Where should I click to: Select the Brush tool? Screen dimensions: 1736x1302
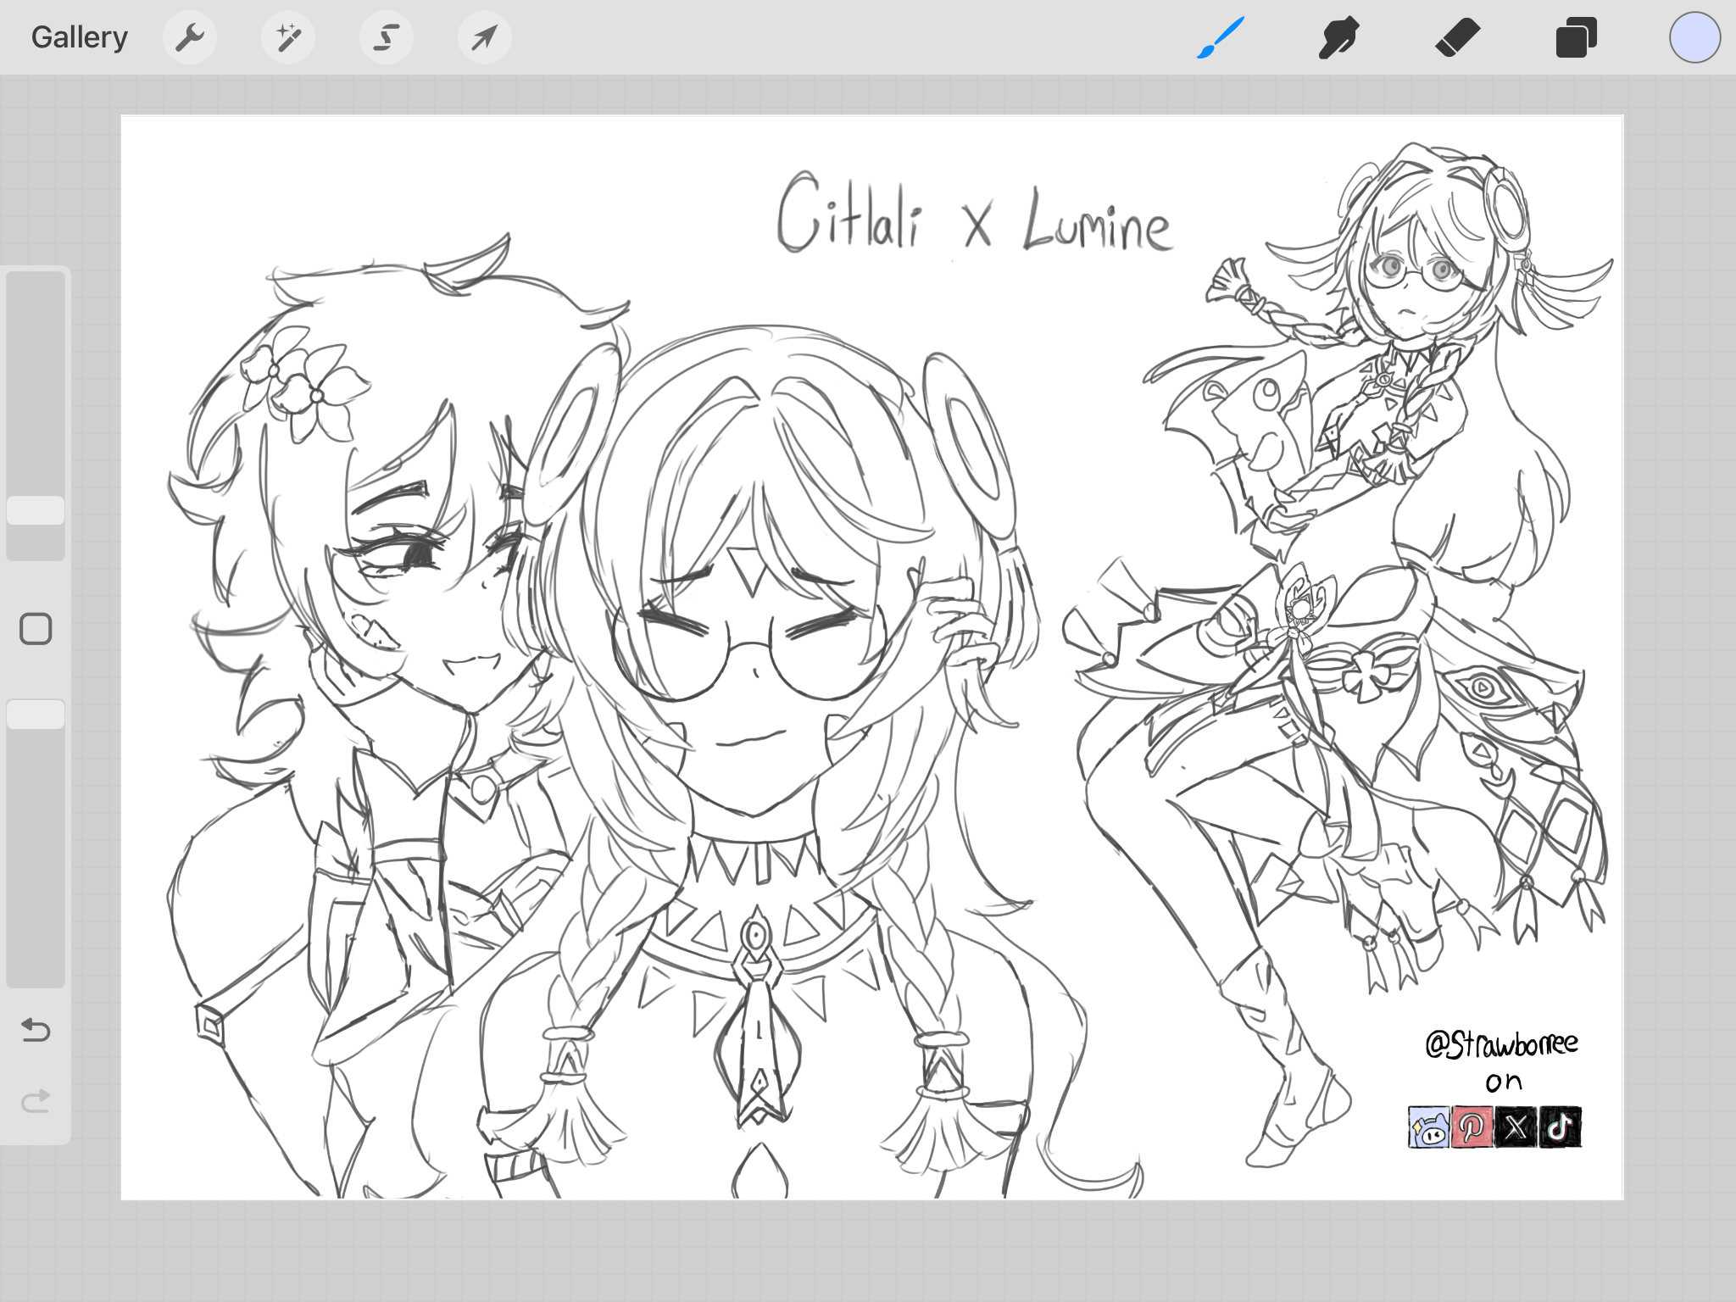point(1221,37)
